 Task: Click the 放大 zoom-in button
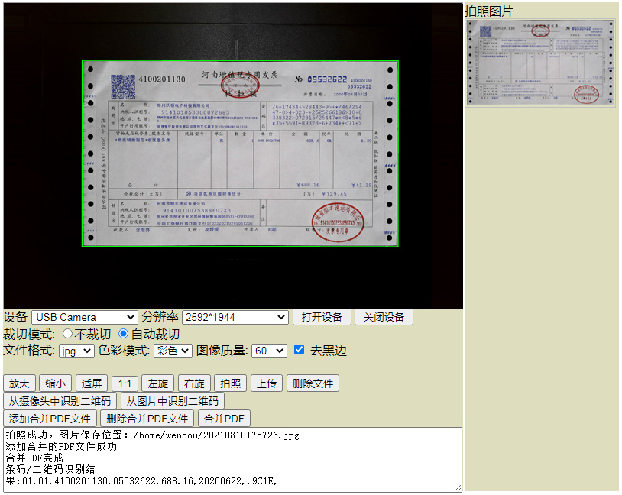(x=19, y=383)
